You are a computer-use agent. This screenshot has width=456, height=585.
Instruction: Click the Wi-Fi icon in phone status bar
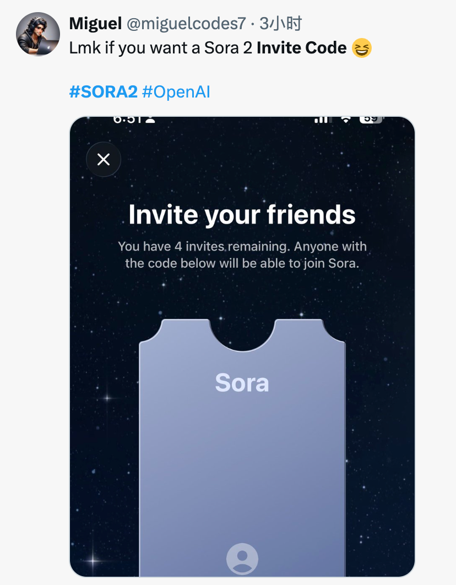346,119
